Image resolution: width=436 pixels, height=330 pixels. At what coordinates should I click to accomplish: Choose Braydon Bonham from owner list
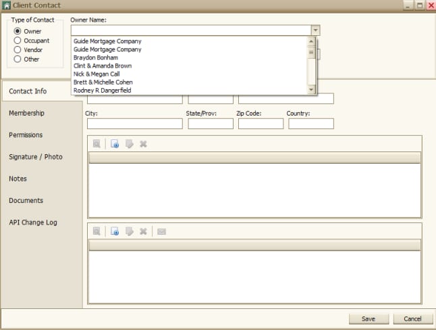click(190, 57)
